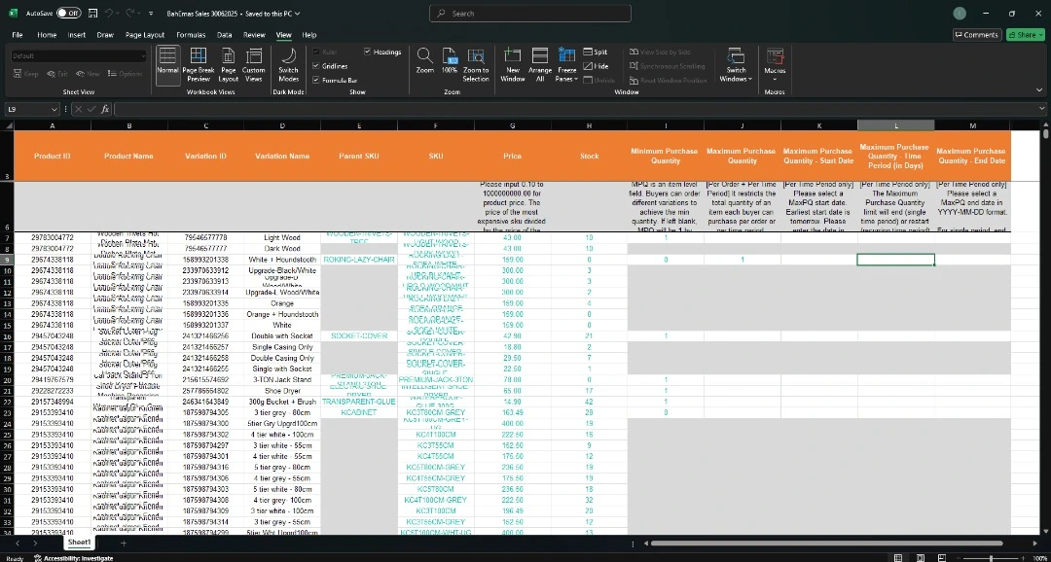Open the Zoom dialog
Image resolution: width=1051 pixels, height=562 pixels.
(425, 61)
